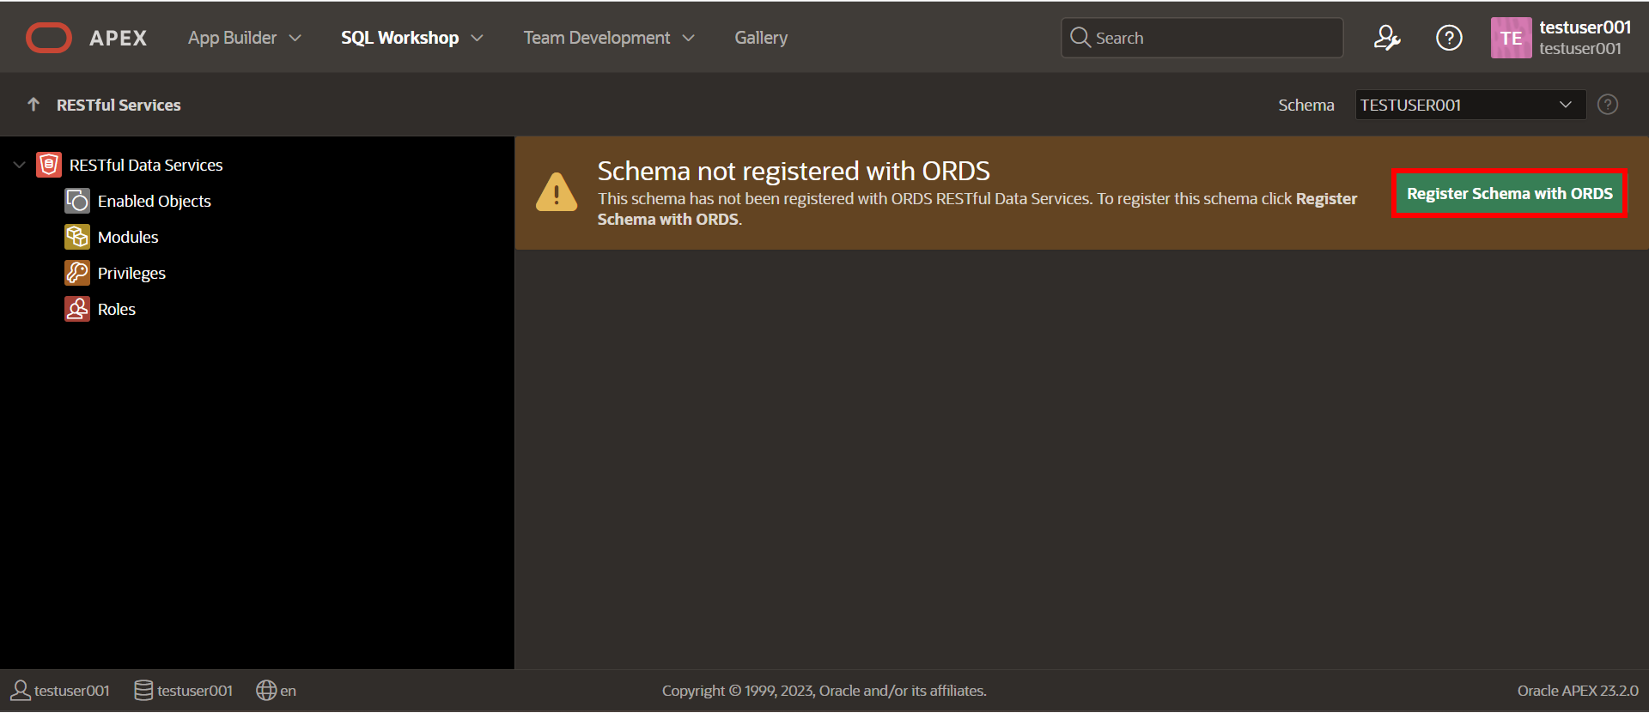This screenshot has width=1649, height=713.
Task: Expand the App Builder menu chevron
Action: click(x=295, y=38)
